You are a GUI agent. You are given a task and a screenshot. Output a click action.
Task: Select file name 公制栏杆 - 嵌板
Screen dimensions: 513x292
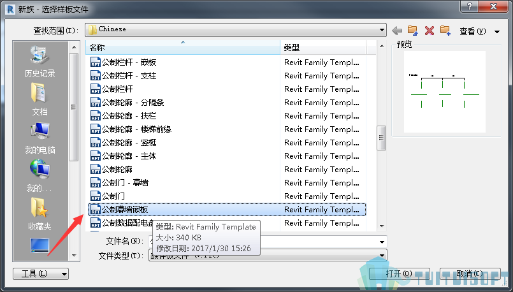129,62
